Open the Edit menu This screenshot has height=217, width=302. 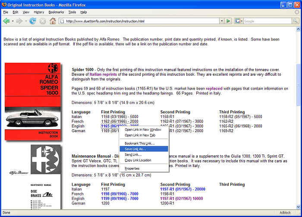click(15, 12)
